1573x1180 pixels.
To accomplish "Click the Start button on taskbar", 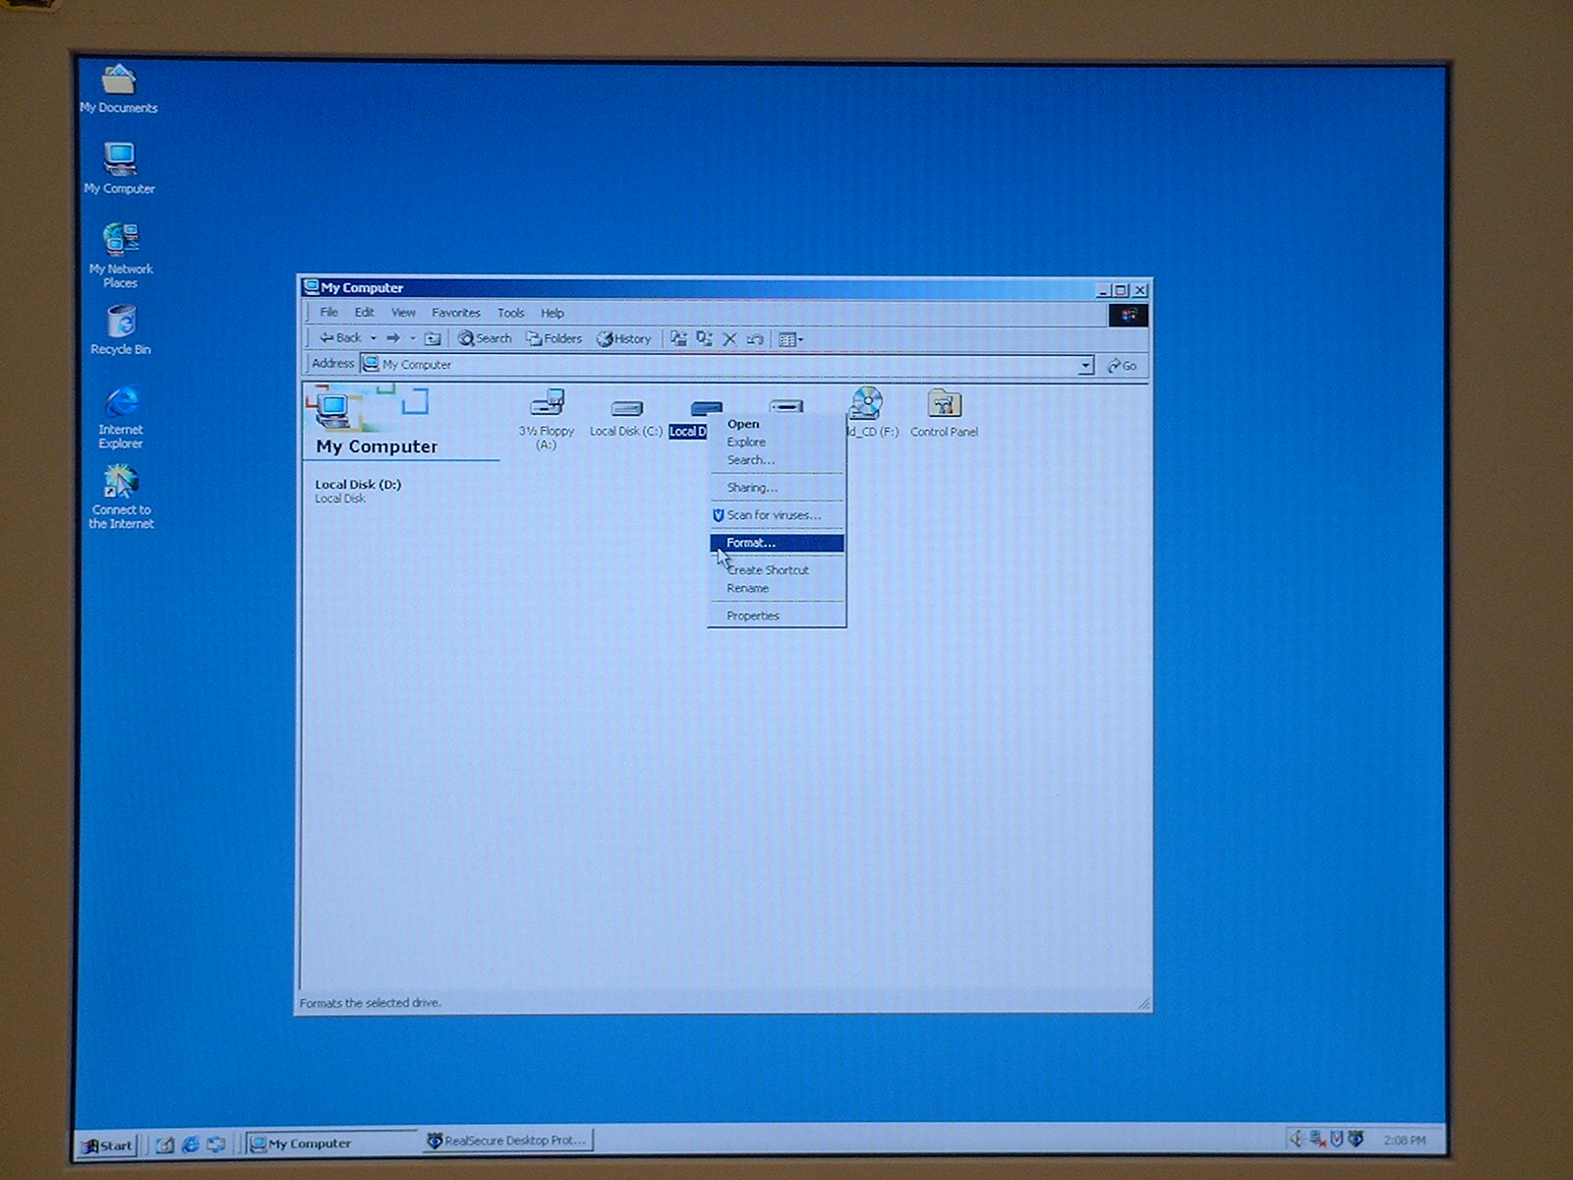I will 107,1145.
